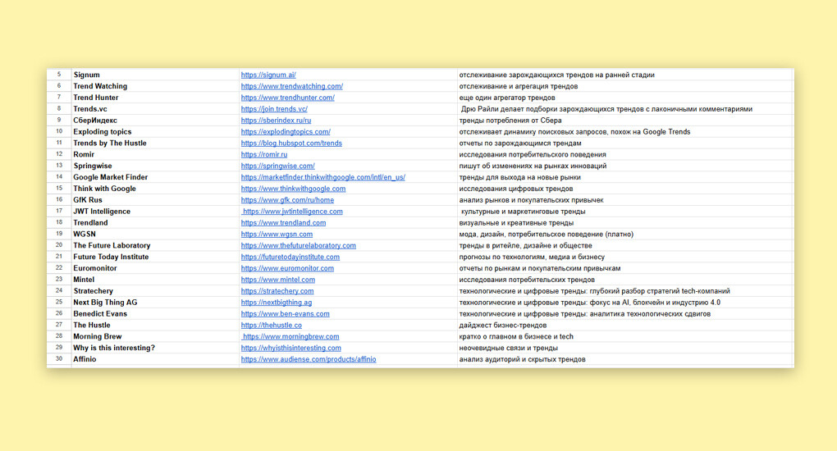The image size is (837, 451).
Task: Click the jwtintelligence.com link
Action: 292,212
